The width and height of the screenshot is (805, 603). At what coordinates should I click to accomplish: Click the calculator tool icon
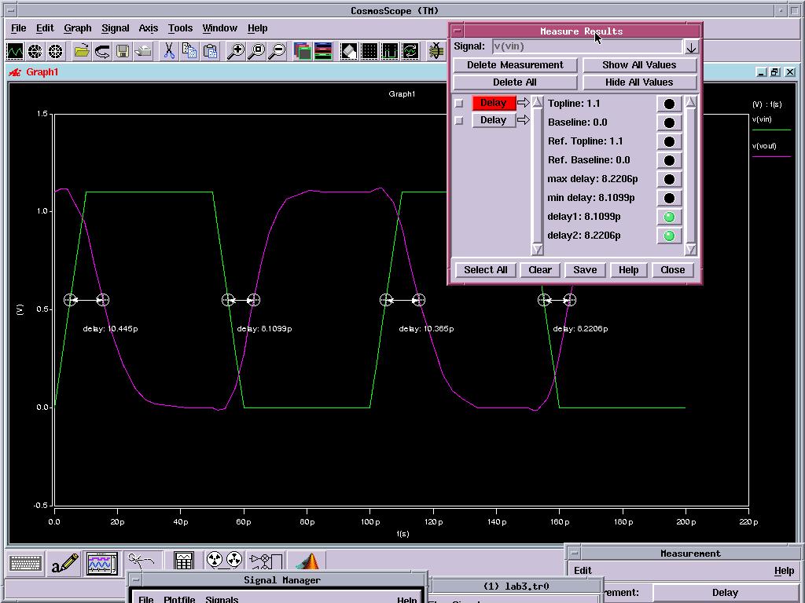click(x=183, y=562)
